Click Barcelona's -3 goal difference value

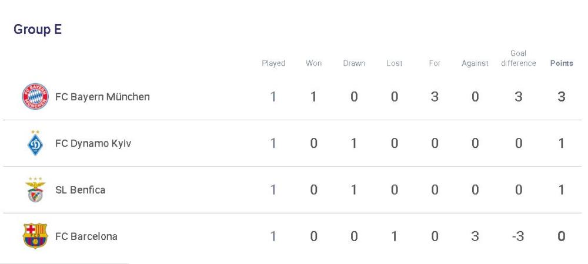[518, 236]
